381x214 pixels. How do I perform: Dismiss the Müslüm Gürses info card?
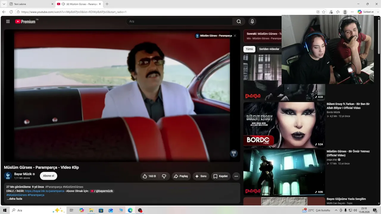[x=235, y=36]
